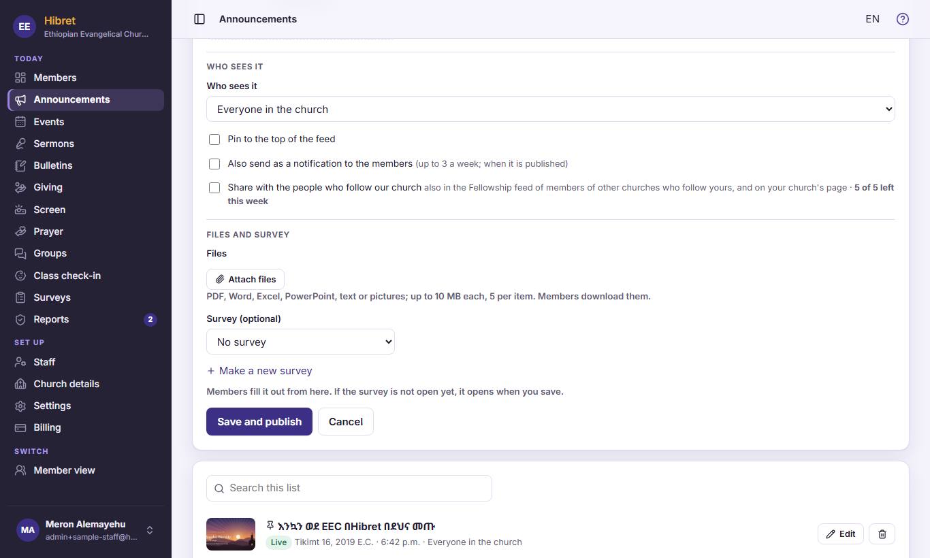
Task: Click the Surveys clipboard icon
Action: [20, 297]
